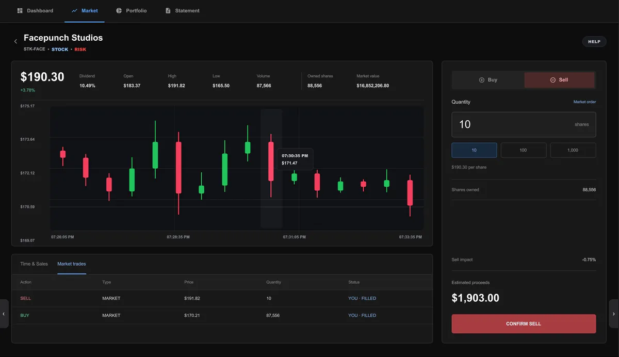Click the Dashboard grid icon
The height and width of the screenshot is (357, 619).
pos(20,10)
